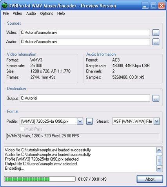167x187 pixels.
Task: Minimize the DVBPortal window
Action: click(x=145, y=6)
